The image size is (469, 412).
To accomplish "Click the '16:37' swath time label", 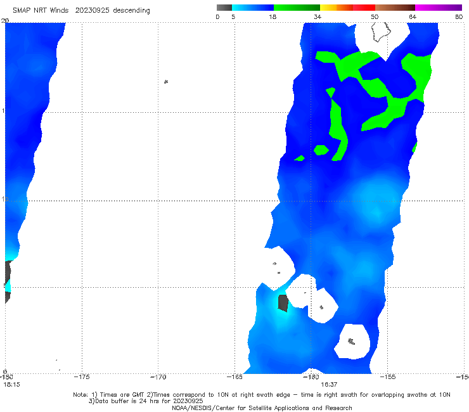I will coord(329,385).
